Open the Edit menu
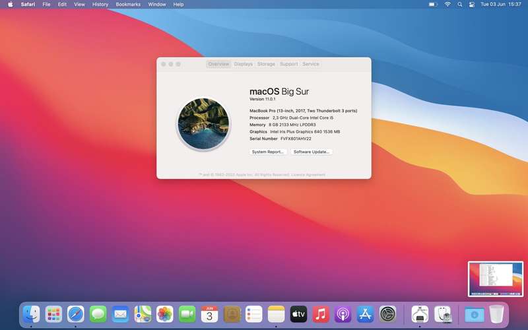528x330 pixels. coord(62,5)
